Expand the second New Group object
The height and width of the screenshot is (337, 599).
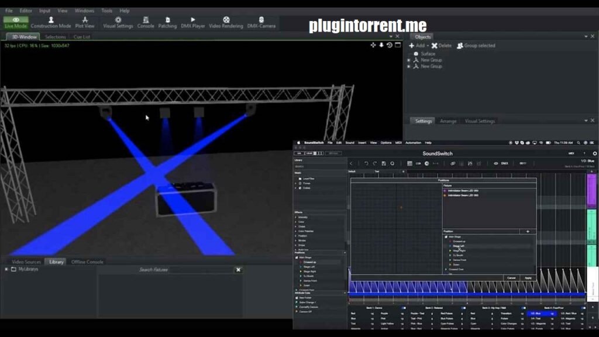[x=409, y=67]
